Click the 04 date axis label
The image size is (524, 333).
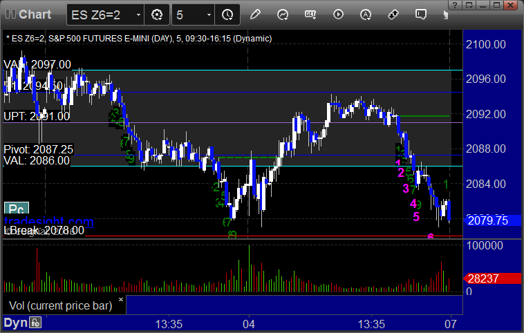pyautogui.click(x=249, y=324)
